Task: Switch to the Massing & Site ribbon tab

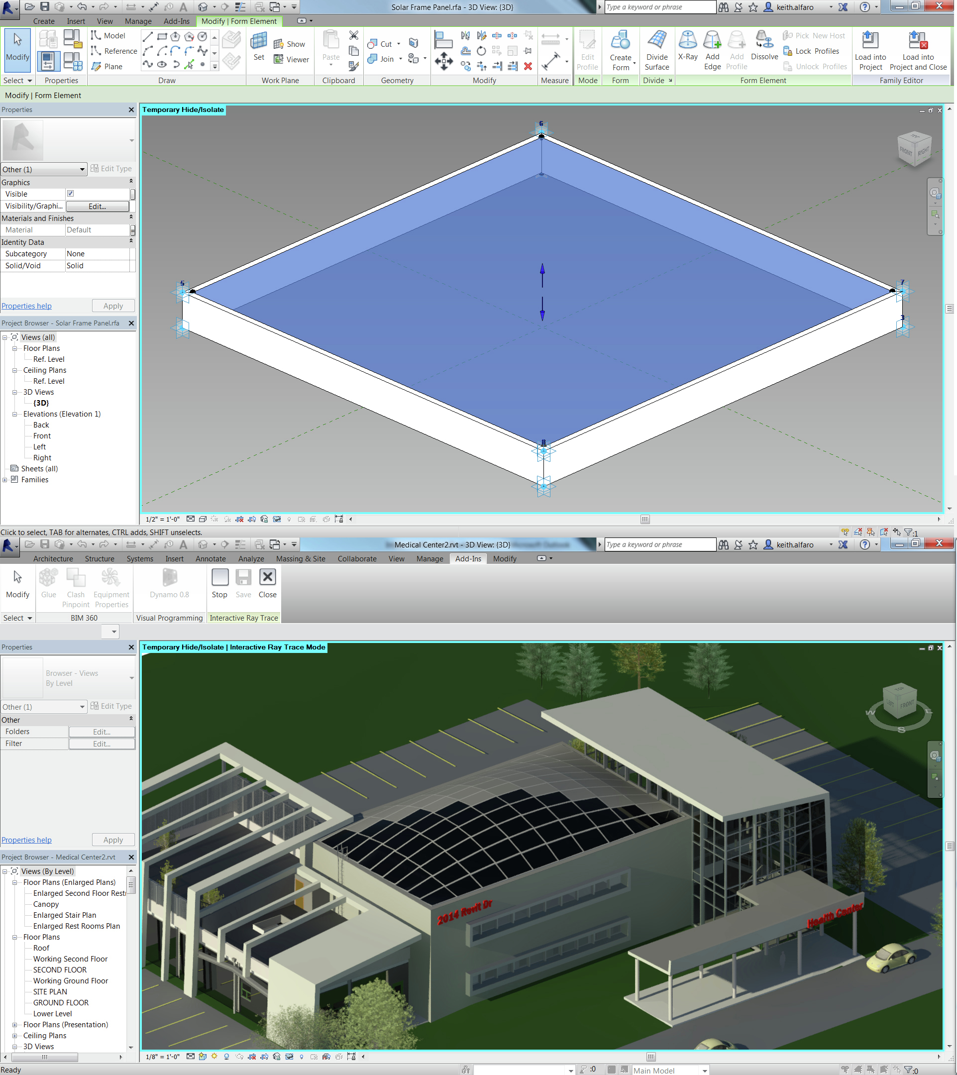Action: [300, 558]
